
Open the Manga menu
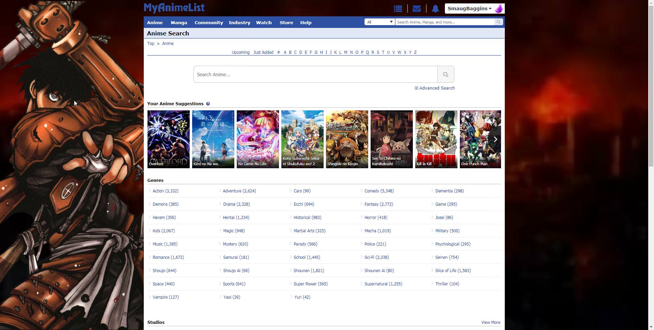179,23
